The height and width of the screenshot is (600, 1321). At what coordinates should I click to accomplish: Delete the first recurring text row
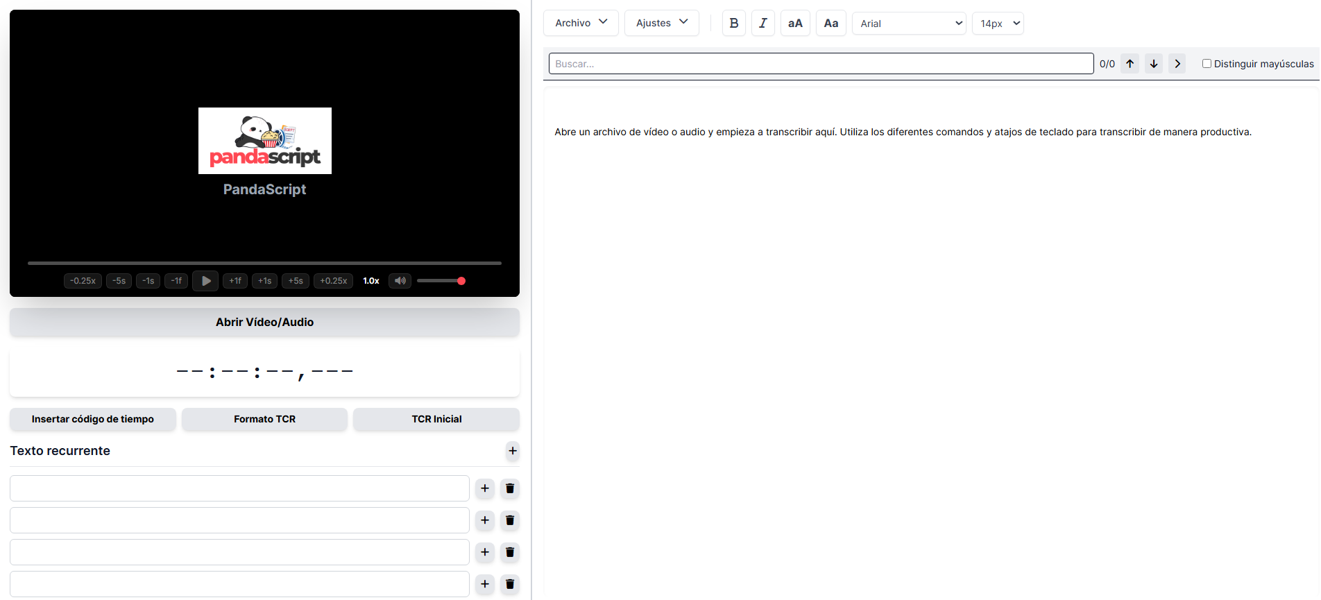click(509, 488)
